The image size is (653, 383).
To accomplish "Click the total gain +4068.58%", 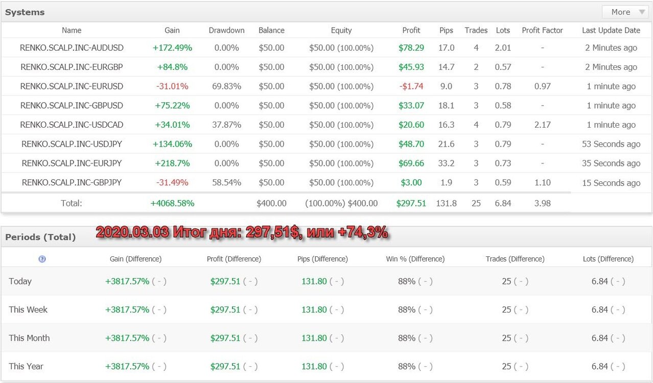I will pos(172,203).
